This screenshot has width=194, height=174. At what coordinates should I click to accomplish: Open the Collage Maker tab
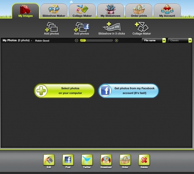tap(82, 11)
